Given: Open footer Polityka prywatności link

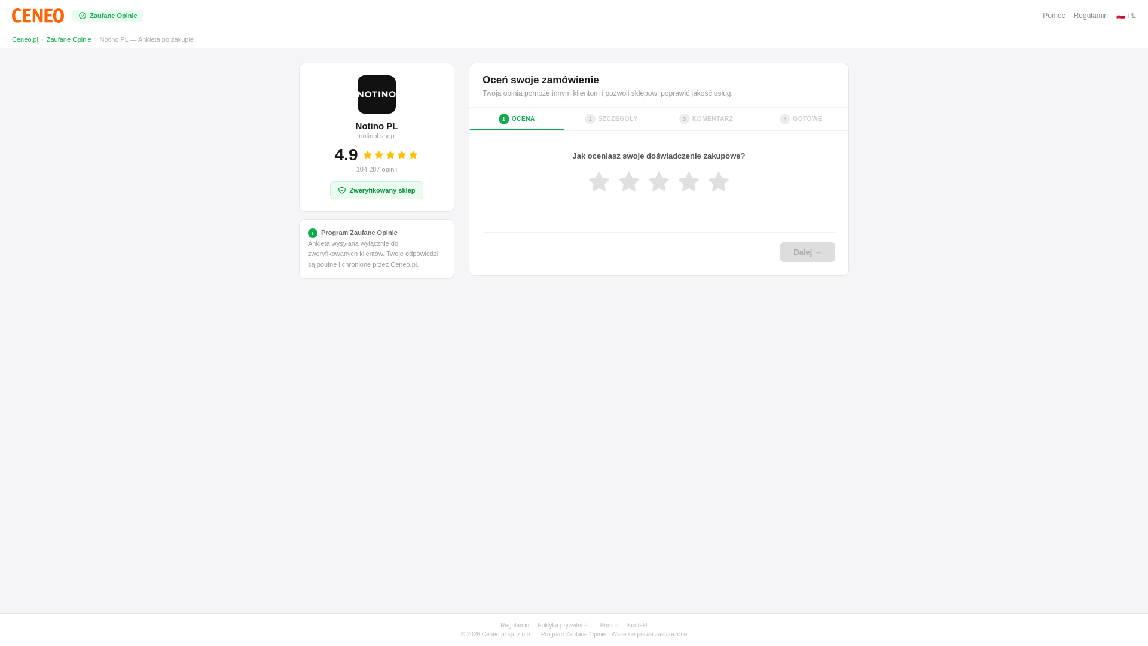Looking at the screenshot, I should coord(564,626).
